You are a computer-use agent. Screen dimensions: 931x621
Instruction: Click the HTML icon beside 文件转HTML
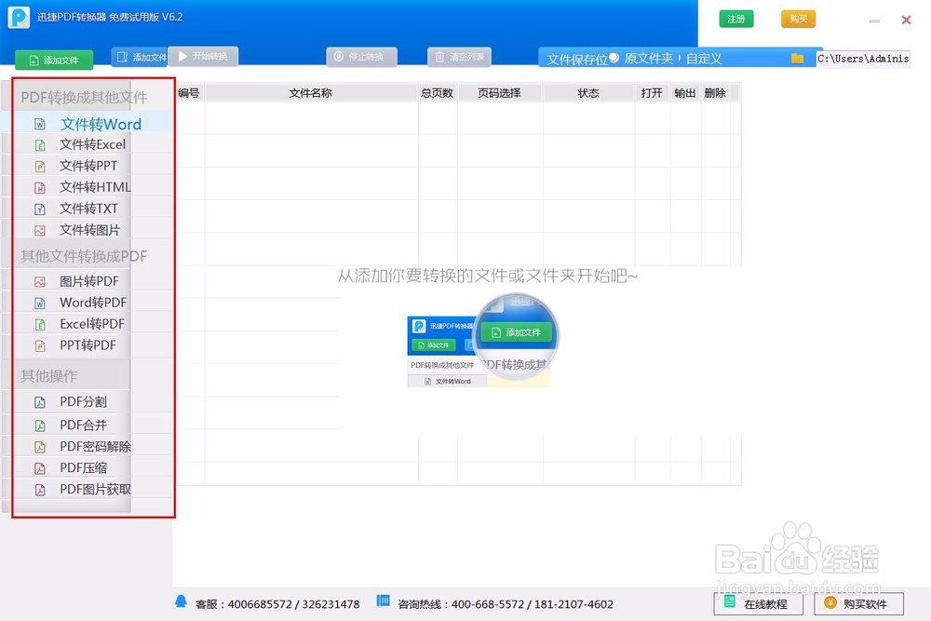tap(40, 188)
